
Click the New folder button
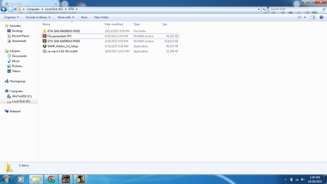point(101,17)
